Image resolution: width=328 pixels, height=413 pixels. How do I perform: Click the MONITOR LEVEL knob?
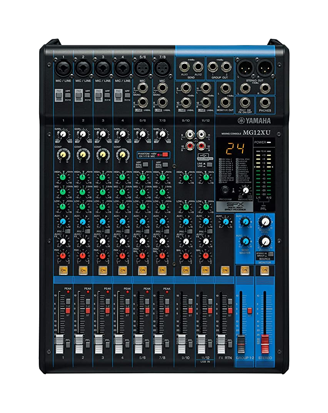coord(265,222)
